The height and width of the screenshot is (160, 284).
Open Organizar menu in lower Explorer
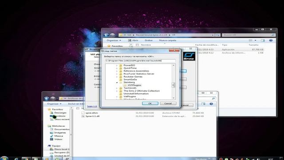click(54, 104)
